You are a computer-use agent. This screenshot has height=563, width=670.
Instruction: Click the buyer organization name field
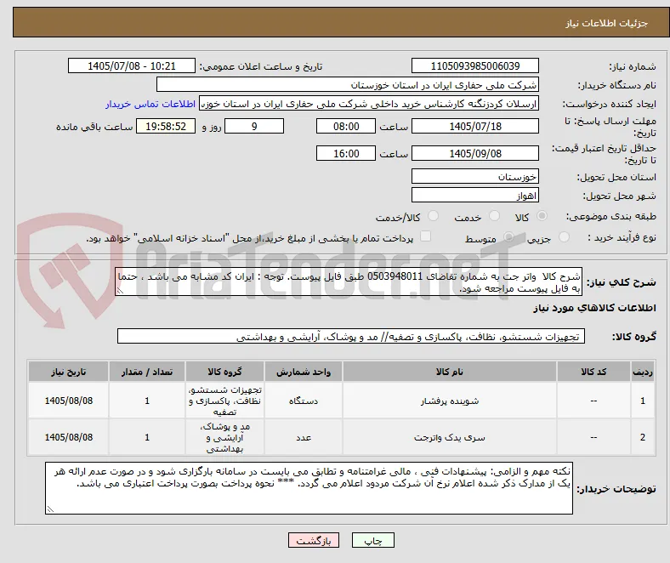pyautogui.click(x=348, y=85)
